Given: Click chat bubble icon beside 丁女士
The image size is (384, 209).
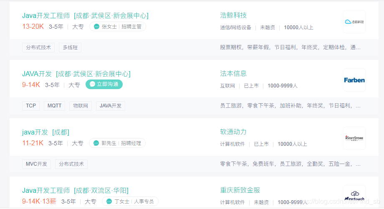Looking at the screenshot, I should (109, 202).
